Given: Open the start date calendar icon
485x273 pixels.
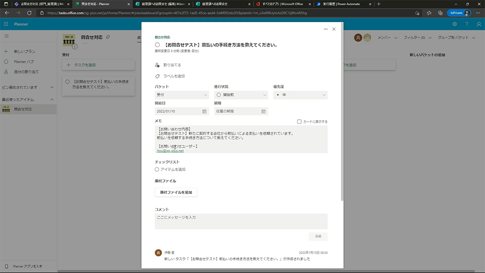Looking at the screenshot, I should 204,112.
